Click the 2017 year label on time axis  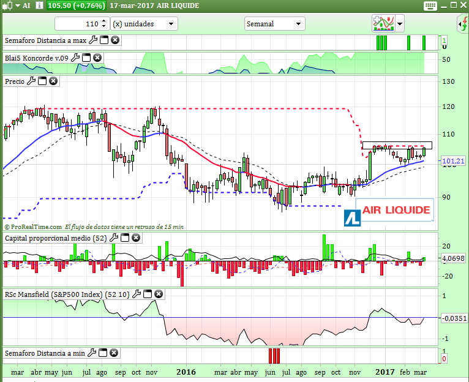point(385,372)
